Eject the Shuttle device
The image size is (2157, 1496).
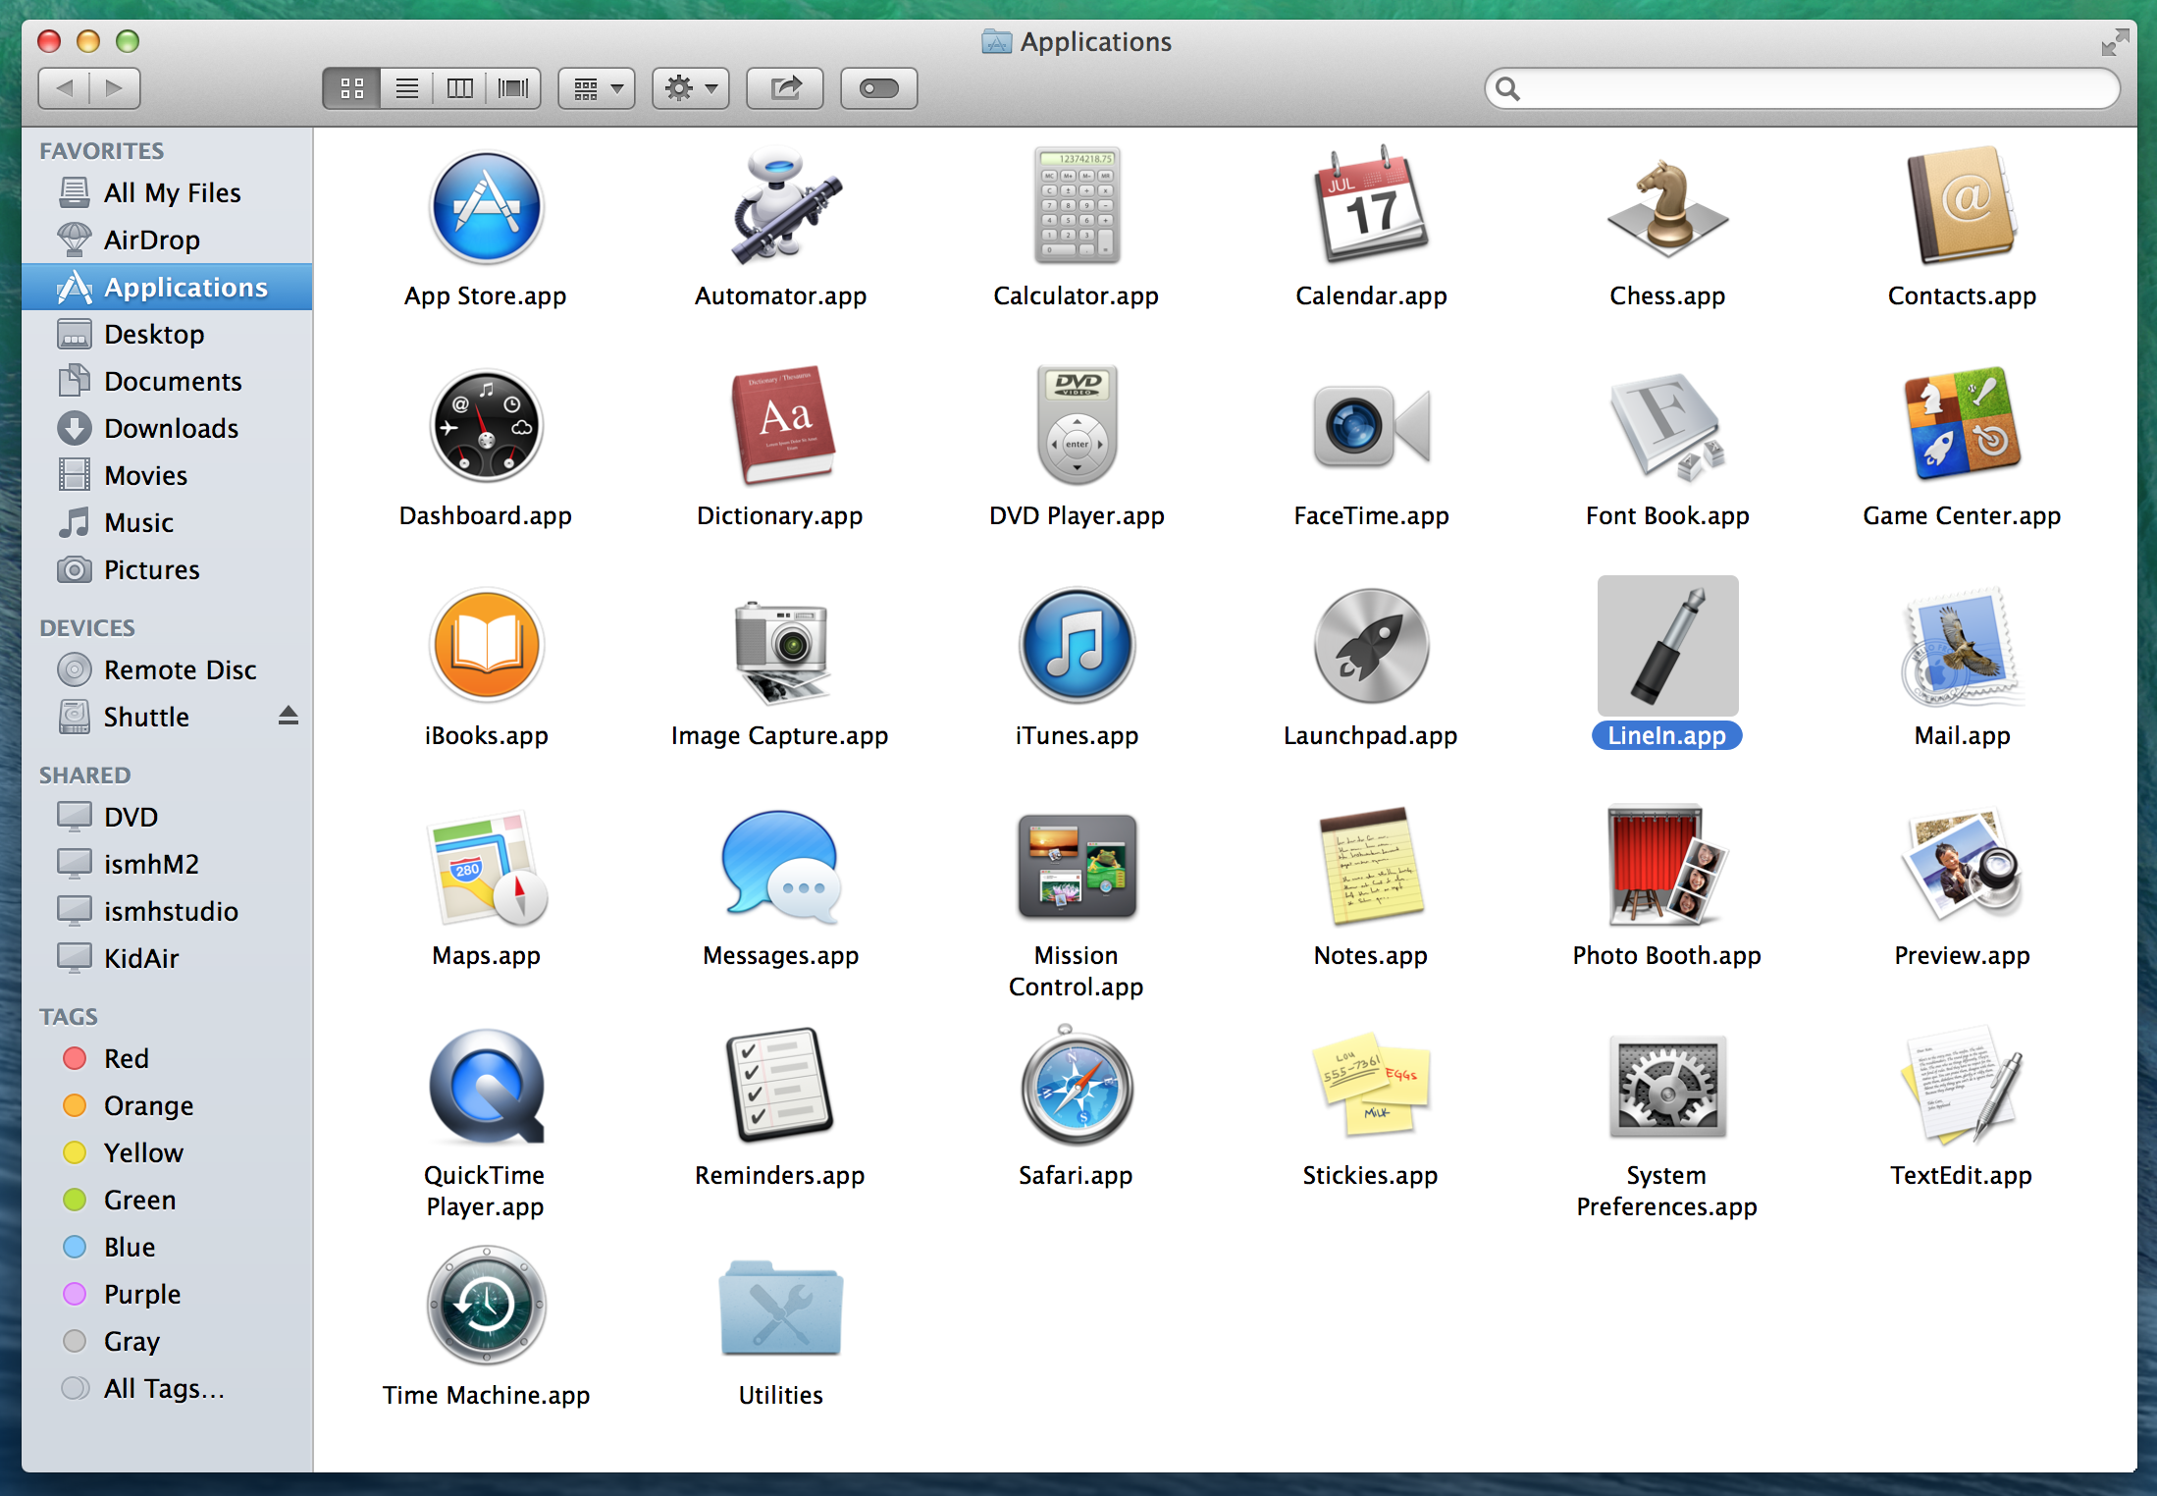[x=288, y=716]
